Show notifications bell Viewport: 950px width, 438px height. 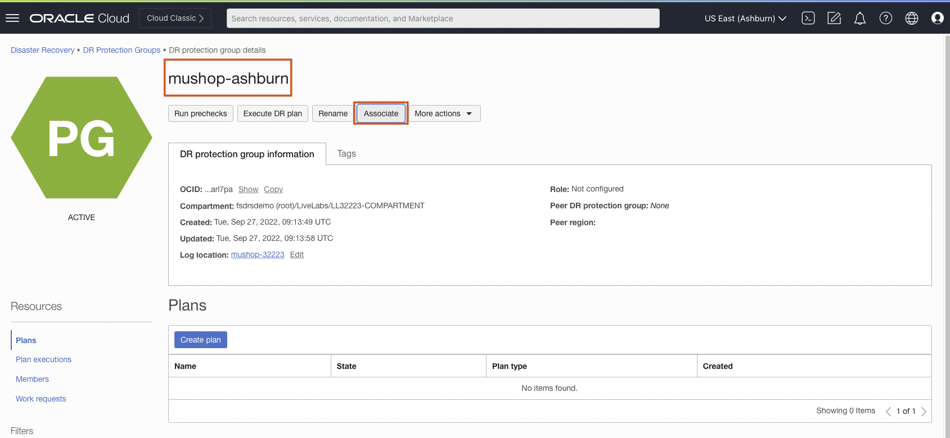pos(859,18)
